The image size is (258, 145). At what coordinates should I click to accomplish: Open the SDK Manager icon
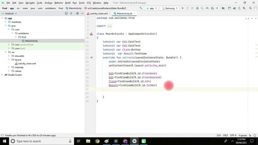click(244, 8)
